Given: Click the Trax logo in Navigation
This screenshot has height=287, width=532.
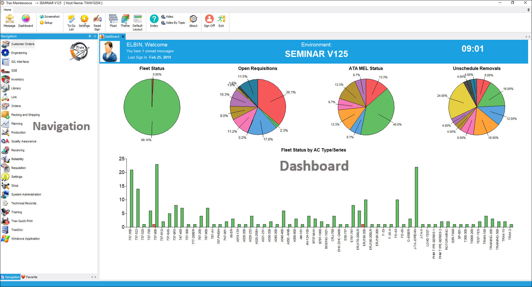Looking at the screenshot, I should coord(80,51).
